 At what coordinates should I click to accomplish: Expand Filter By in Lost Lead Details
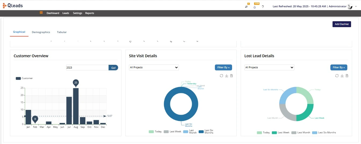(x=339, y=67)
